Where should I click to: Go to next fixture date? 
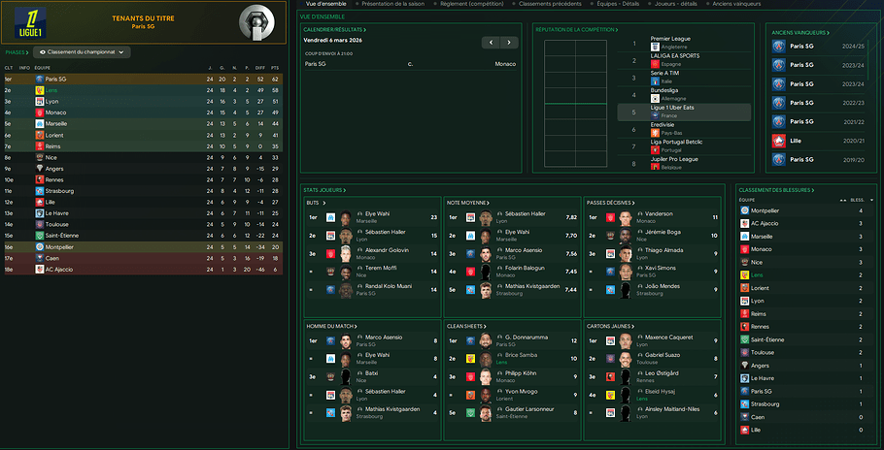(509, 43)
